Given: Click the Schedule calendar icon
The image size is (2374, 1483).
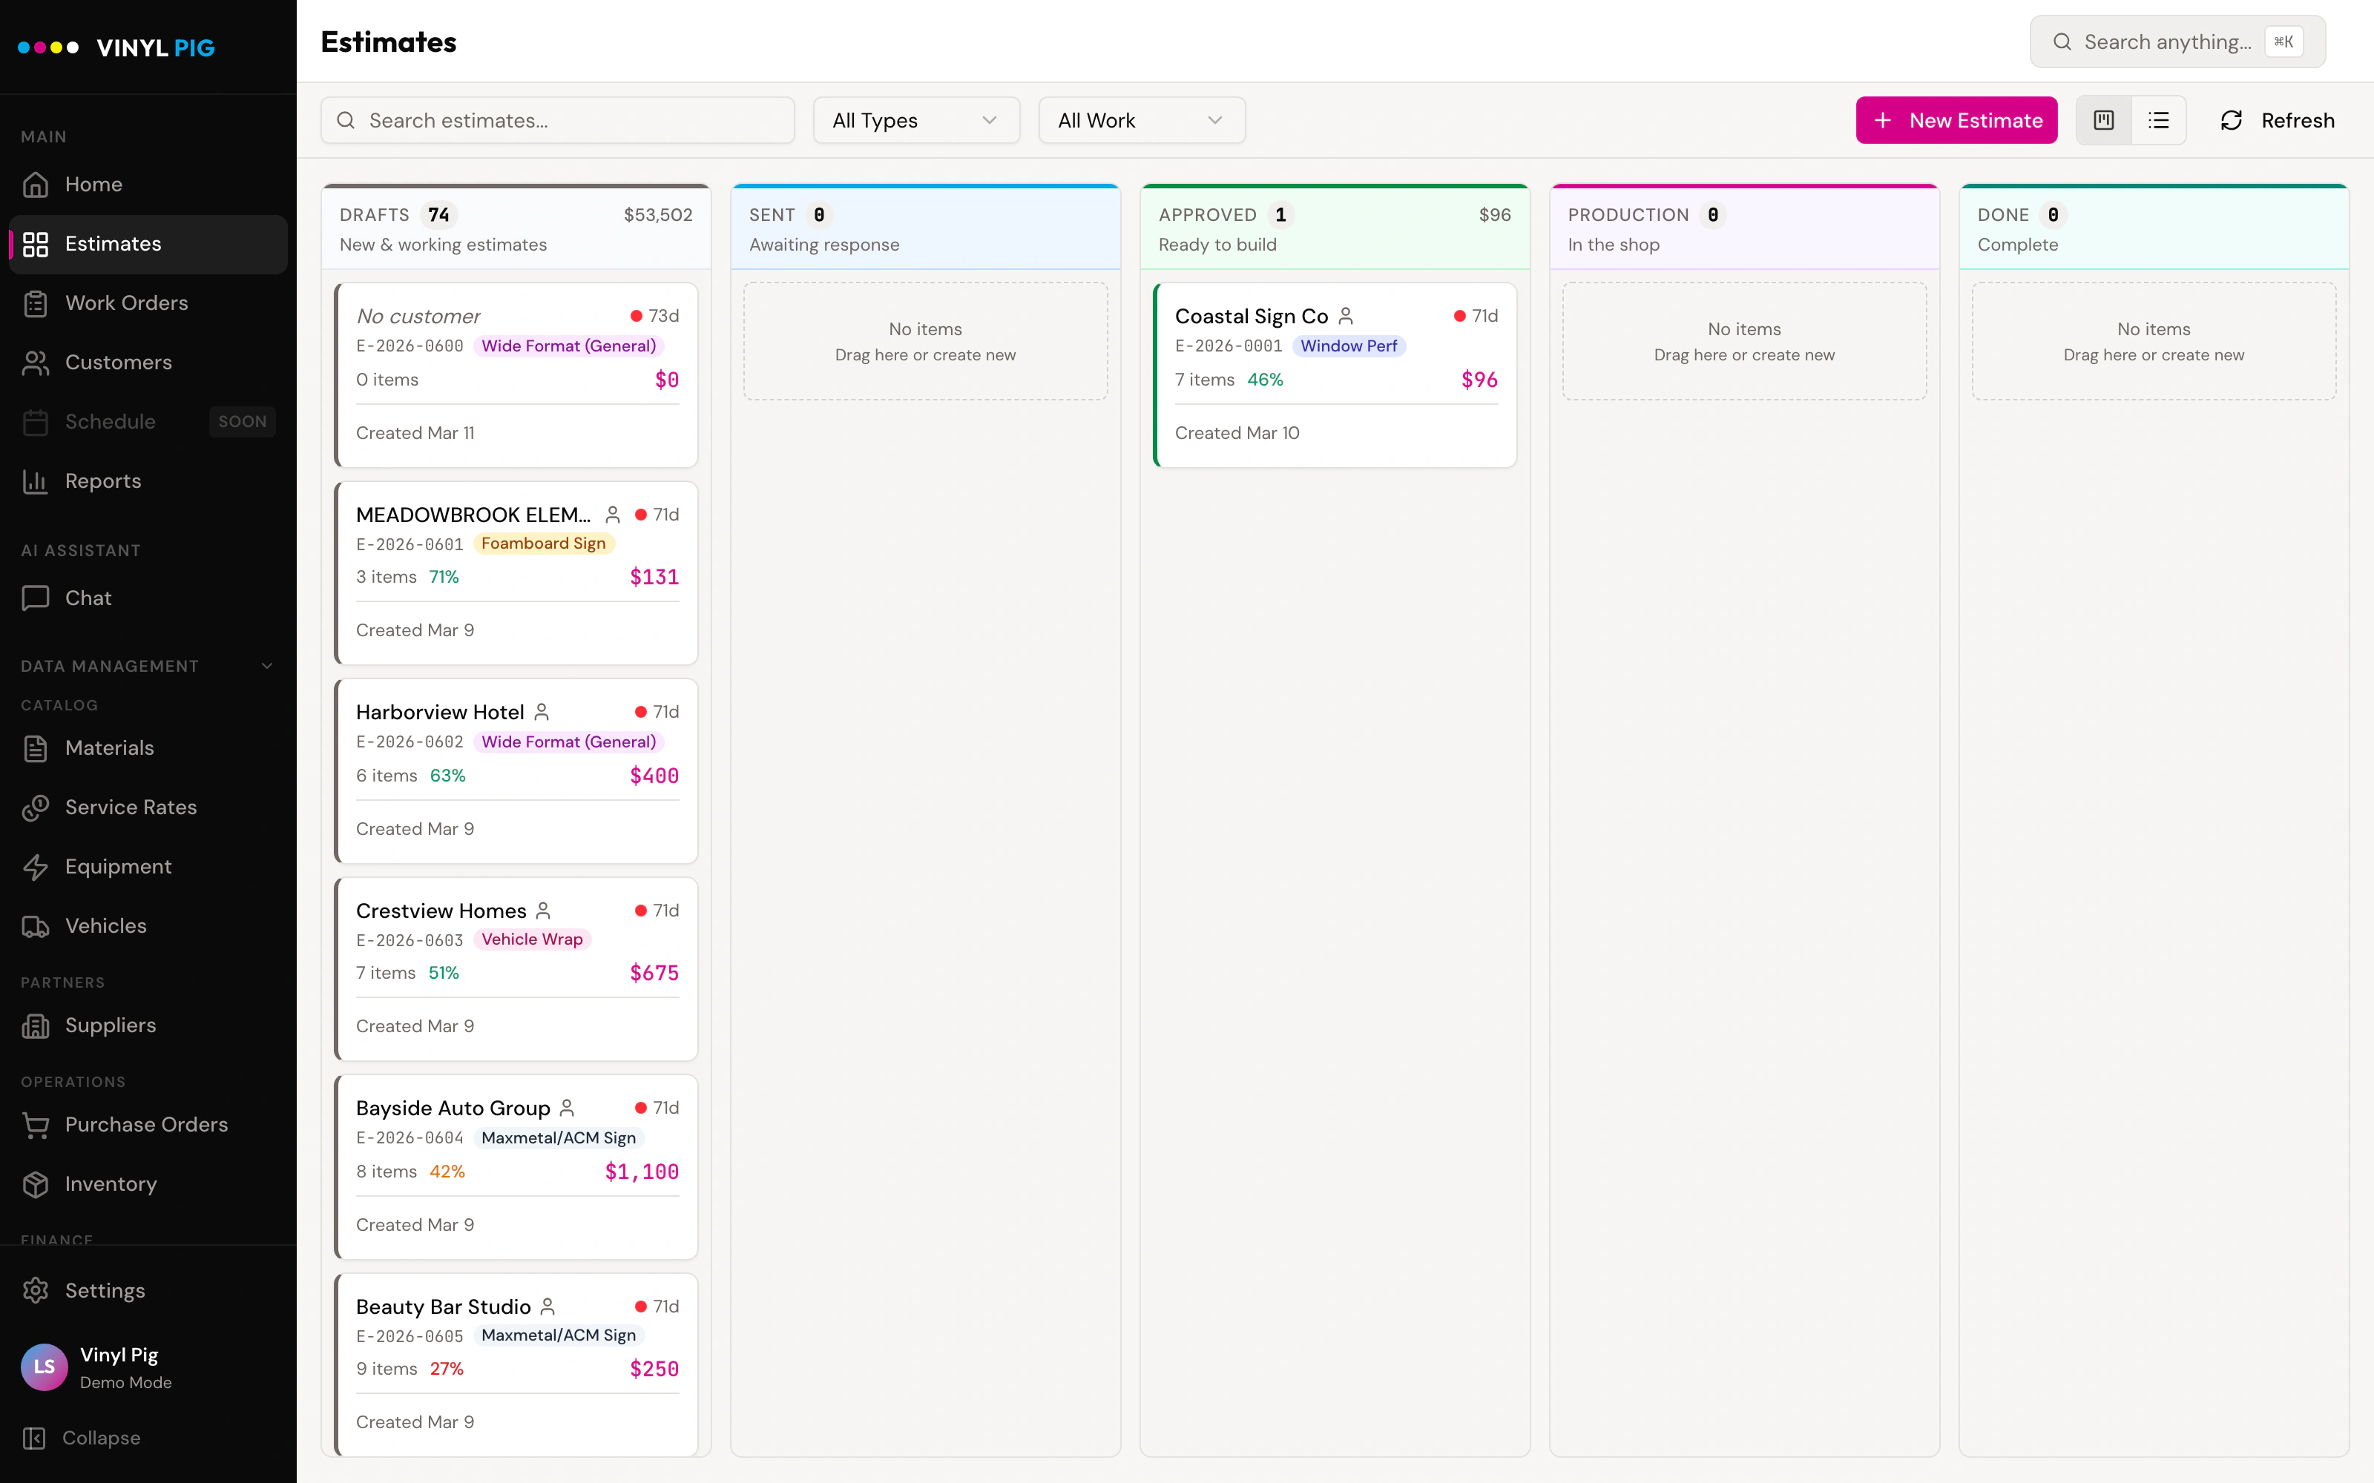Looking at the screenshot, I should coord(36,422).
